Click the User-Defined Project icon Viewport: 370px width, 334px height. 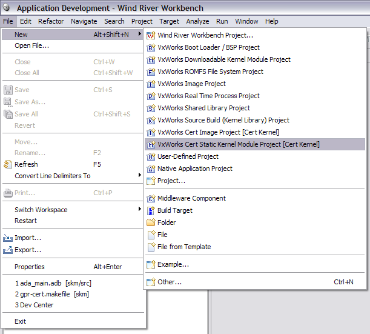point(151,156)
